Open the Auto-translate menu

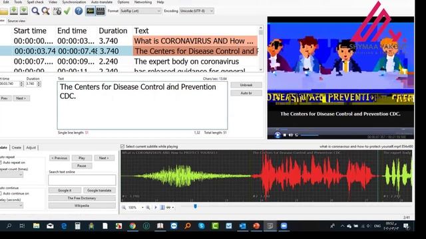102,2
